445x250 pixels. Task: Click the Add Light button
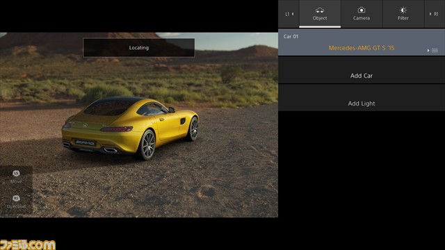[362, 103]
